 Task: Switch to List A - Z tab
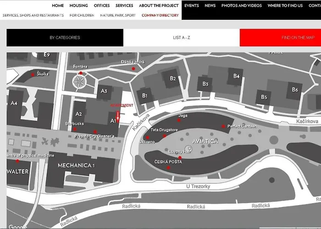tap(182, 38)
